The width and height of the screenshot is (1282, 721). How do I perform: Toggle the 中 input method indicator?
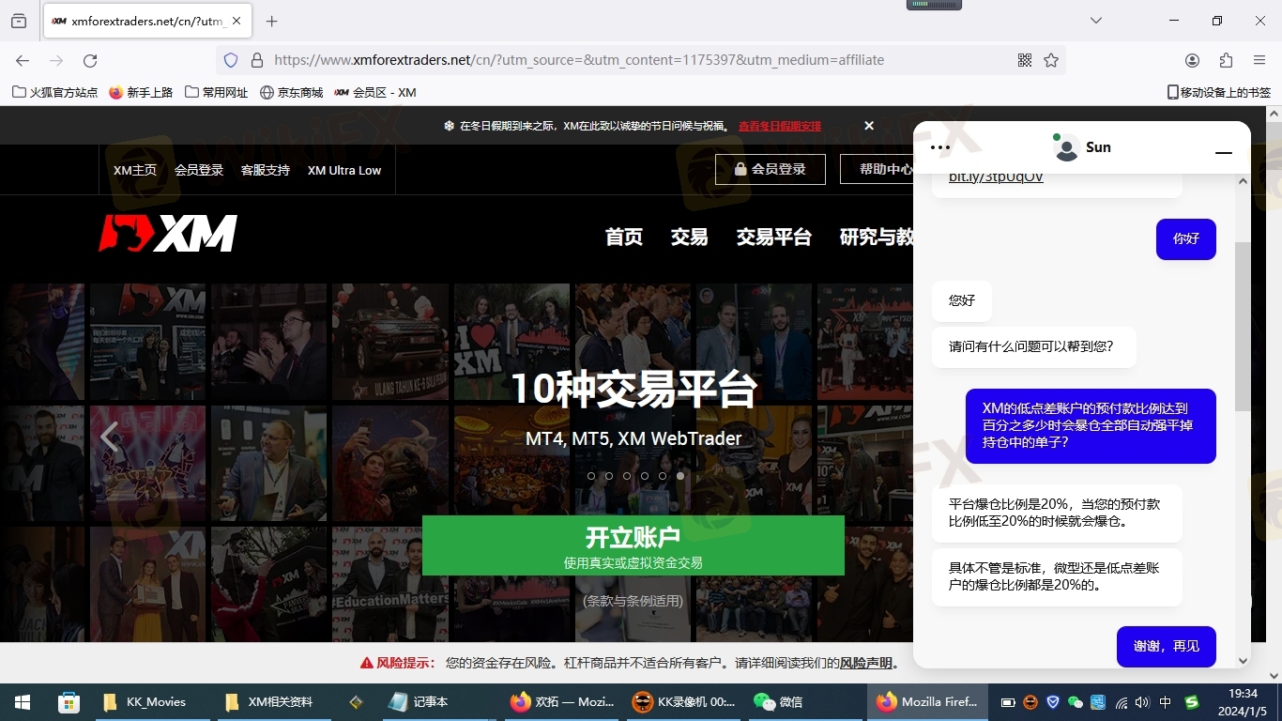tap(1166, 702)
